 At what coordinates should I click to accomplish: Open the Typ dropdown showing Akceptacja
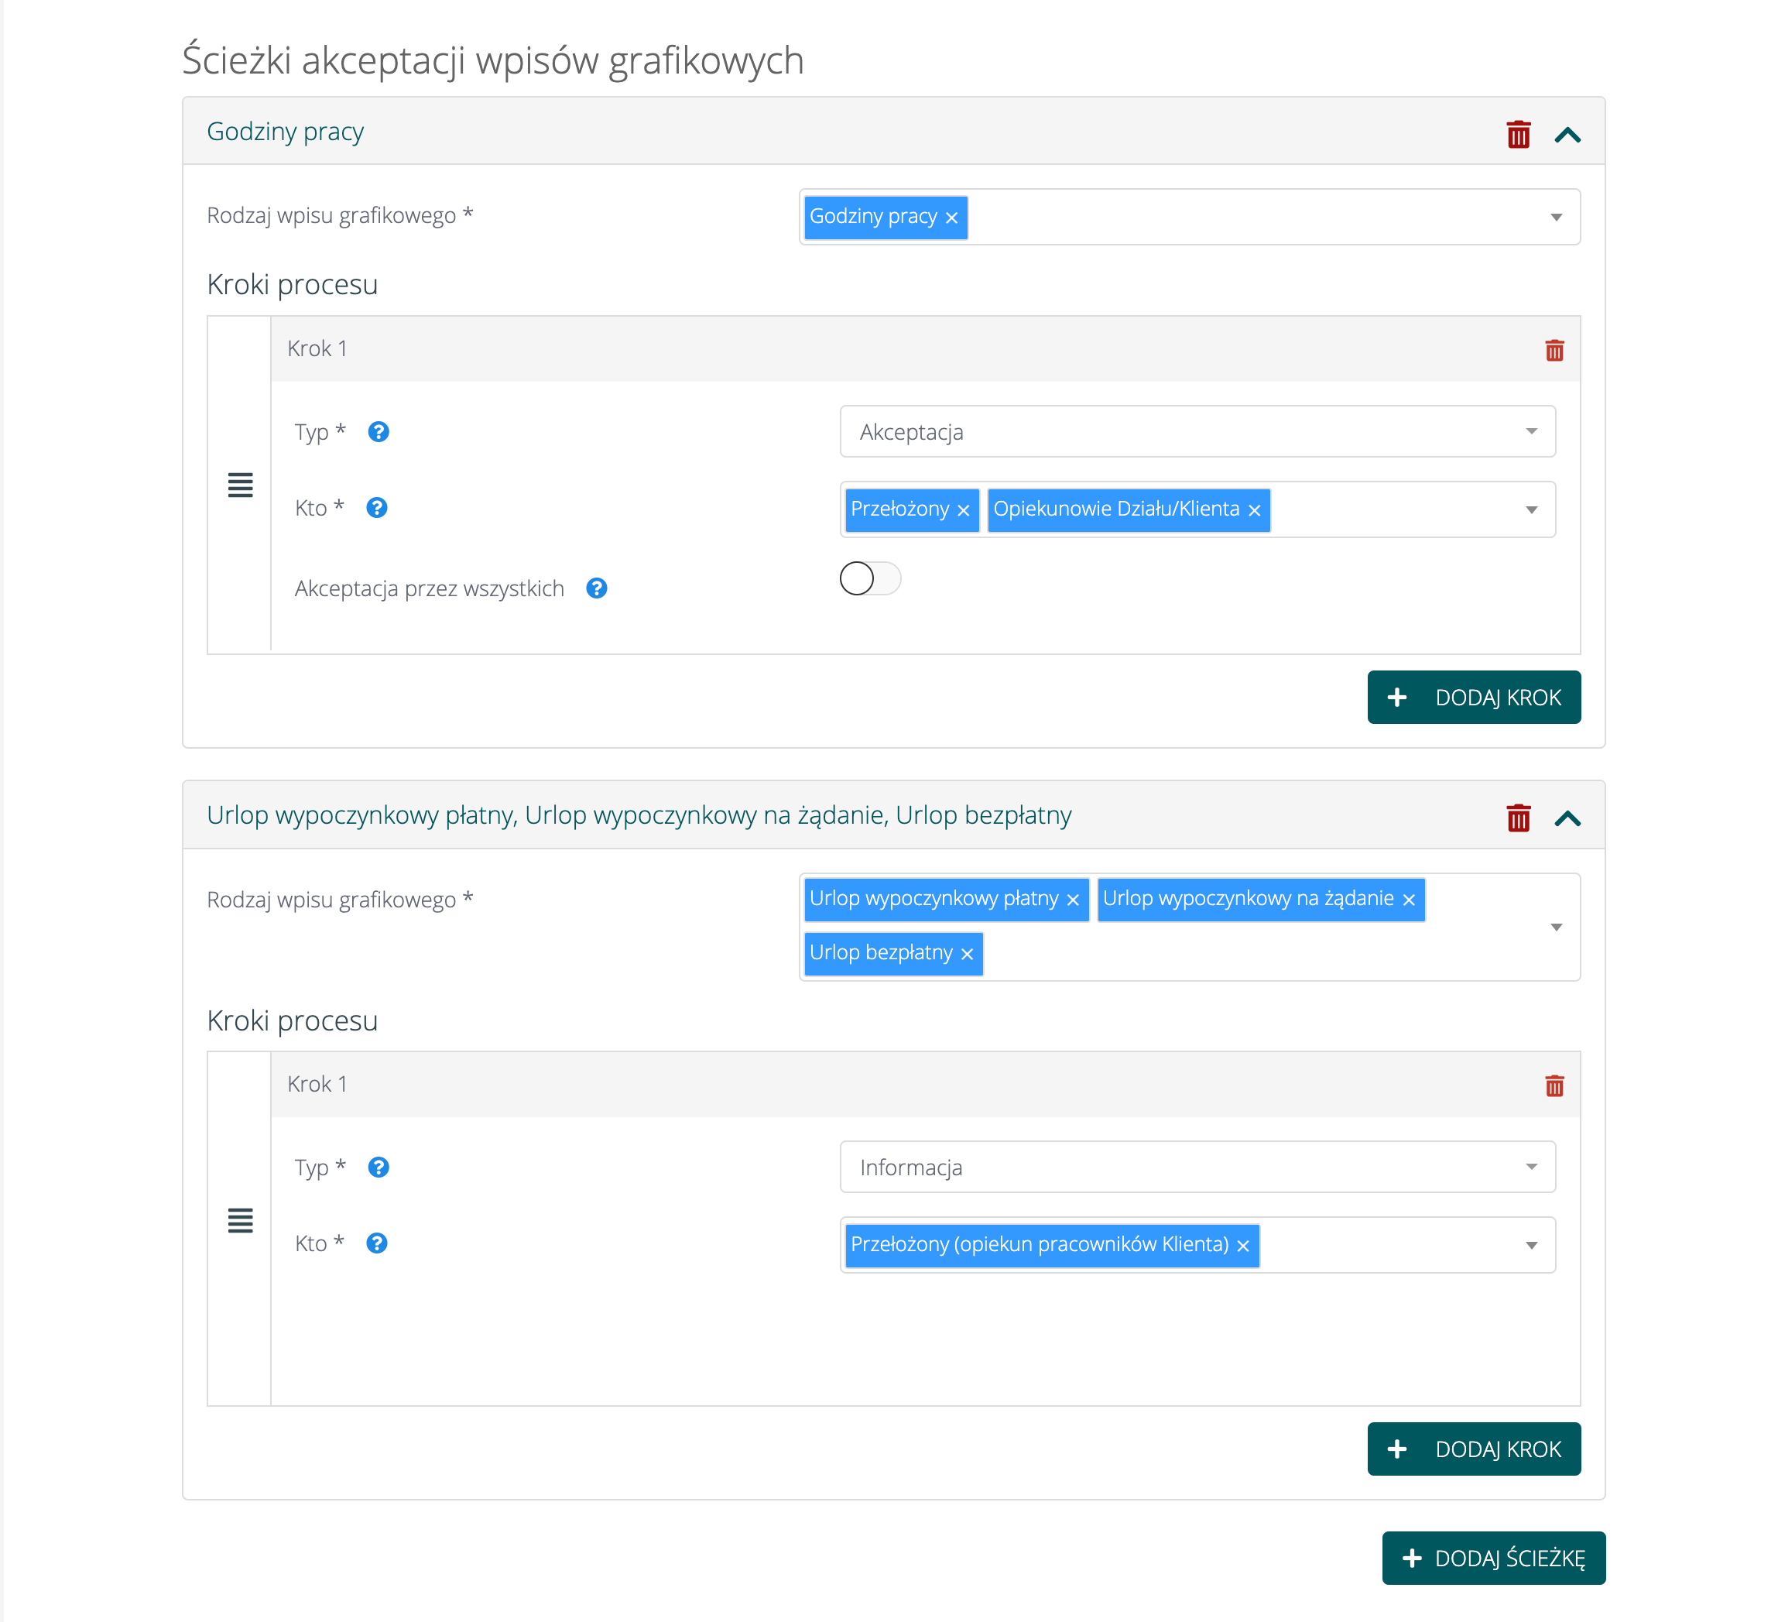1197,432
